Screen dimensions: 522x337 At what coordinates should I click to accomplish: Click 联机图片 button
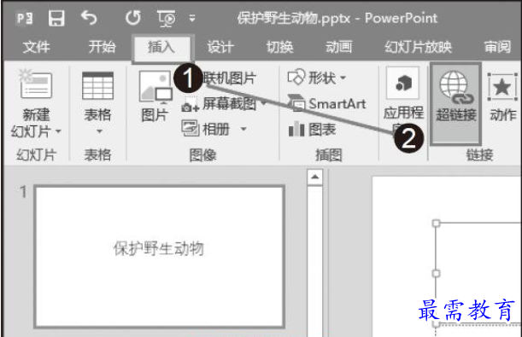(230, 78)
